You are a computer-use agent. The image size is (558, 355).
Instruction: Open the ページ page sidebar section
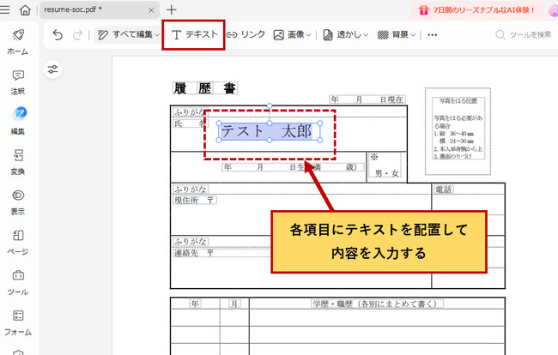18,243
